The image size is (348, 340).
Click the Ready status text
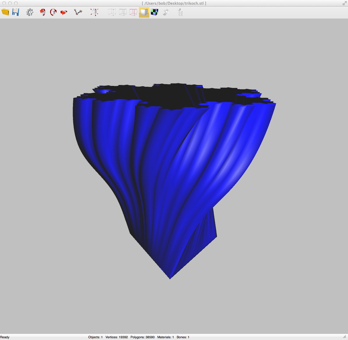(5, 337)
